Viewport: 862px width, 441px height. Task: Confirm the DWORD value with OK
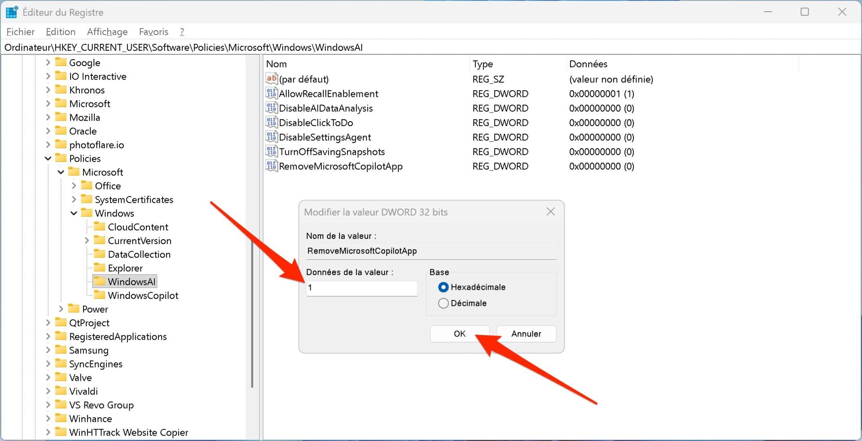[460, 334]
